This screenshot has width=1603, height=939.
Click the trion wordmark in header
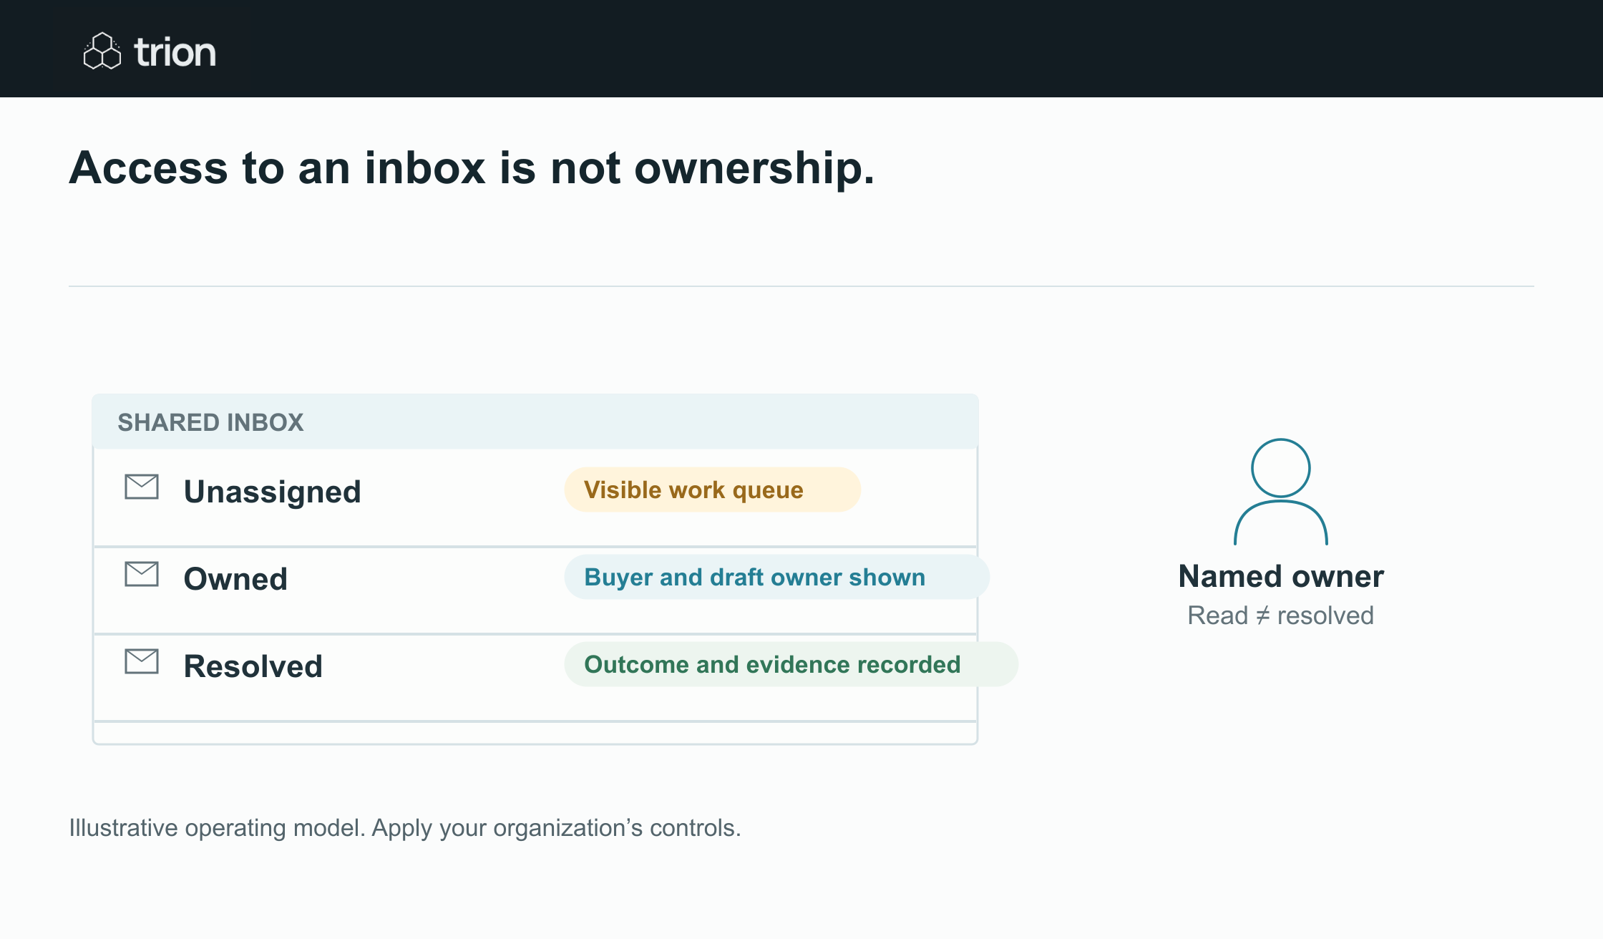coord(175,52)
